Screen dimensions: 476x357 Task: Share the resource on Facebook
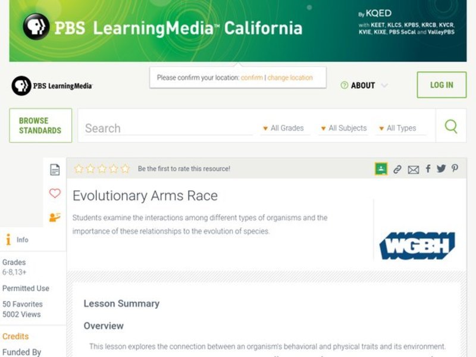[x=428, y=169]
